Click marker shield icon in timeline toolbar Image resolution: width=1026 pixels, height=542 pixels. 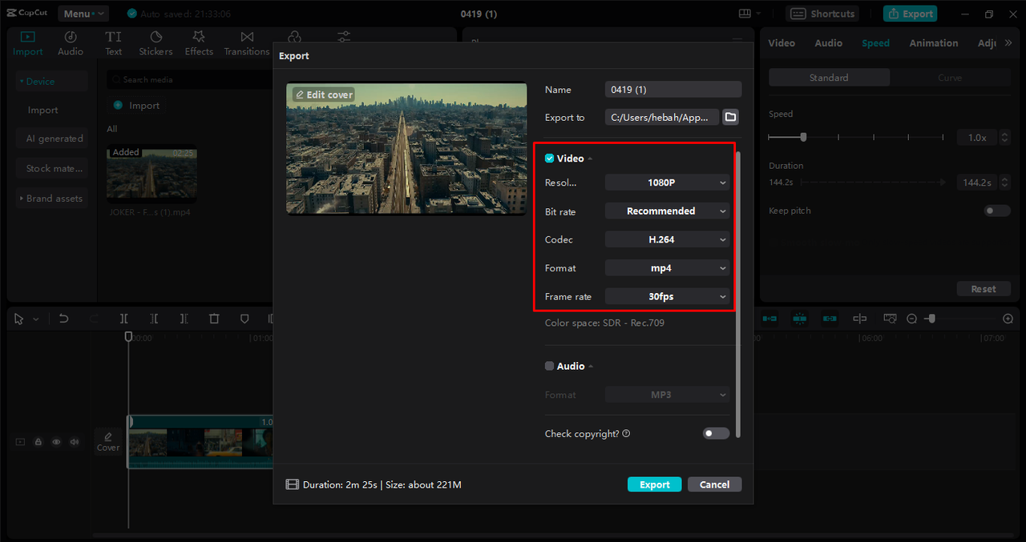(244, 319)
